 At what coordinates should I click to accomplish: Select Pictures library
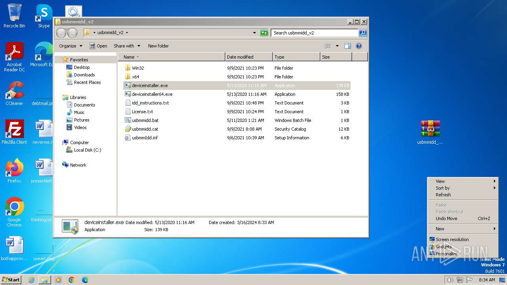(x=82, y=120)
